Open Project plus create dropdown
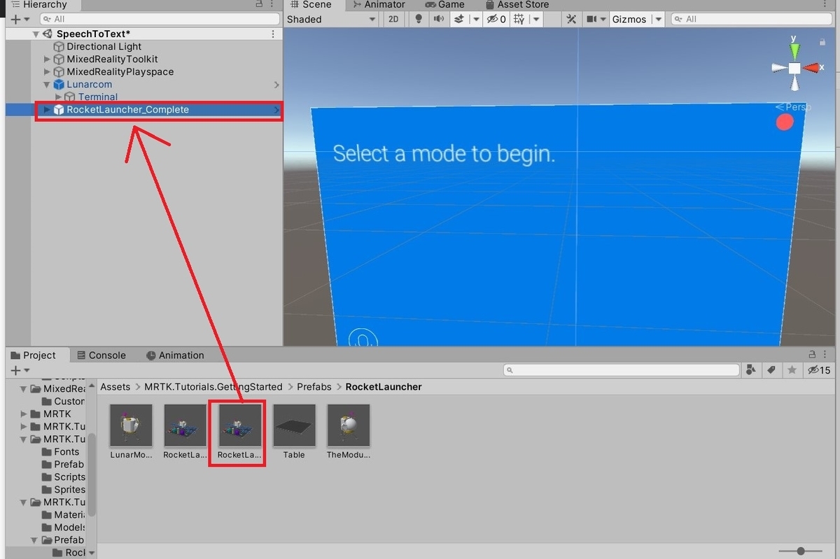Viewport: 840px width, 559px height. pyautogui.click(x=20, y=370)
